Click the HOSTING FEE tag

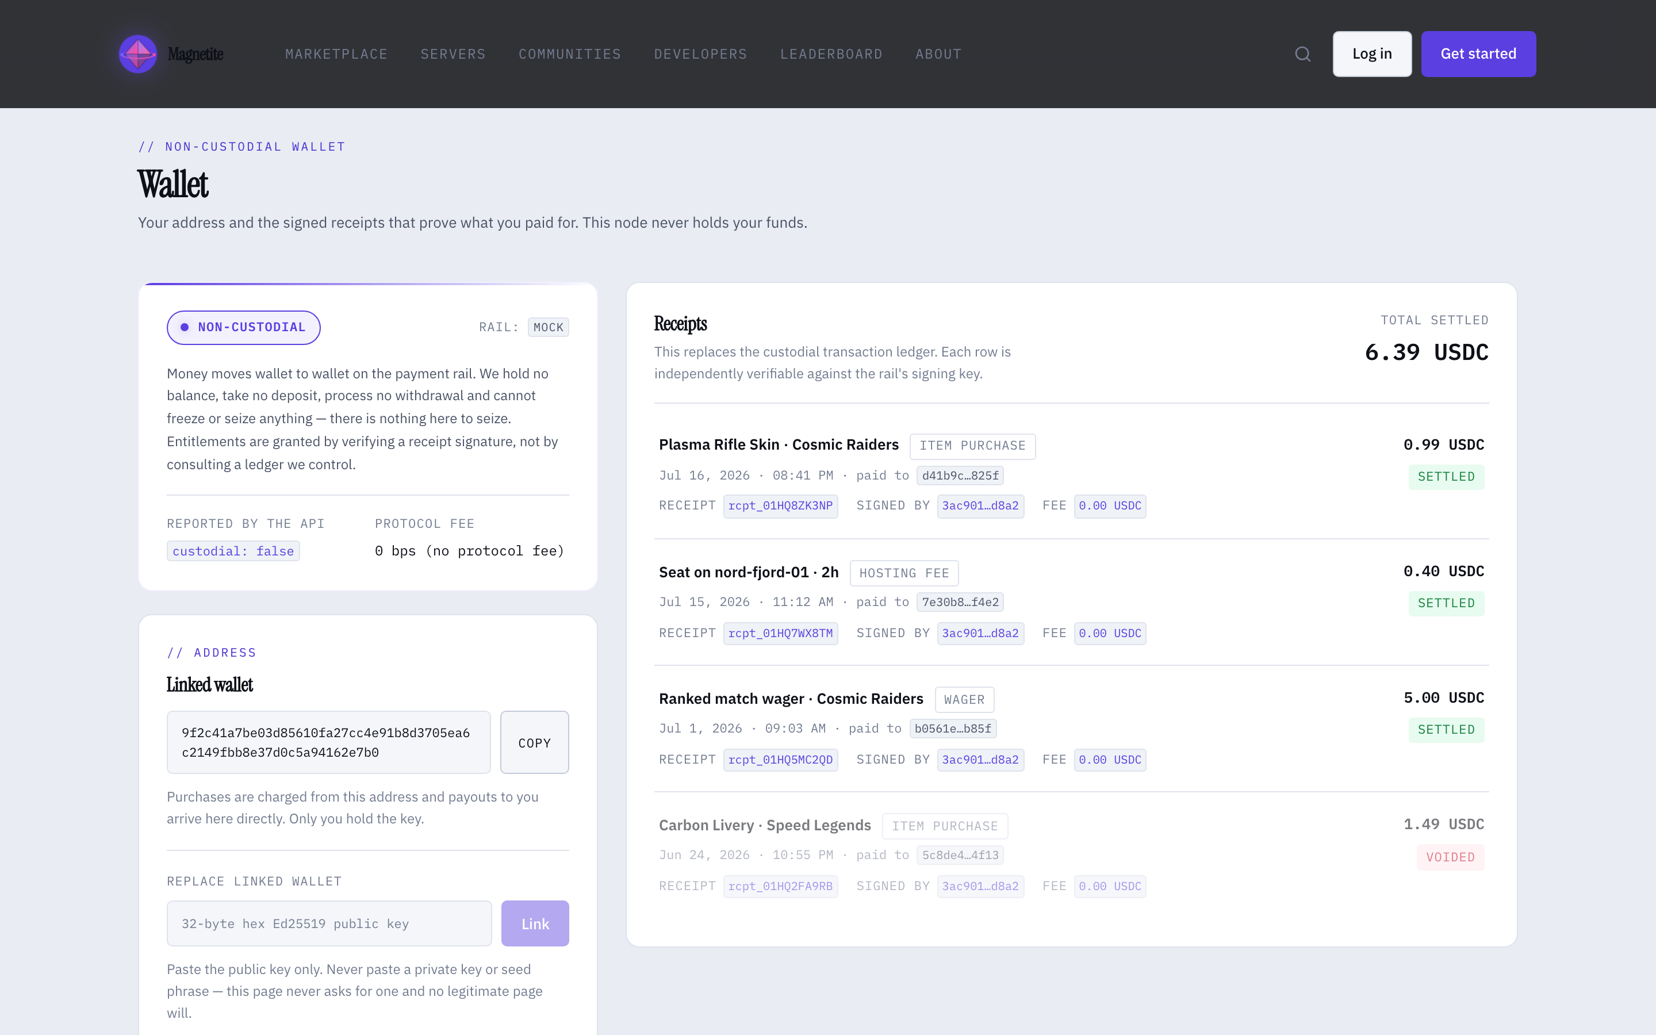tap(904, 574)
